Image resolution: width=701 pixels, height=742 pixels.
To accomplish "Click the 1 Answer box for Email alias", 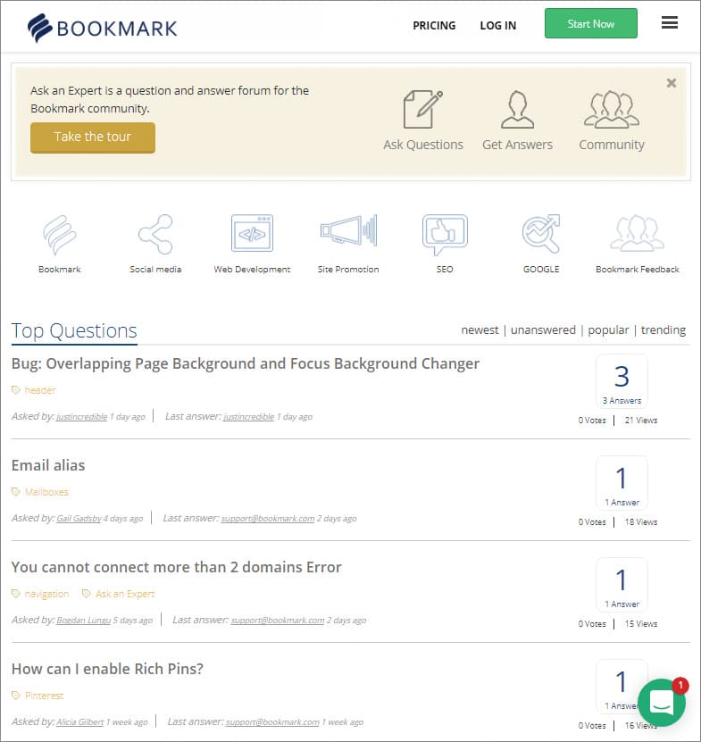I will point(622,483).
